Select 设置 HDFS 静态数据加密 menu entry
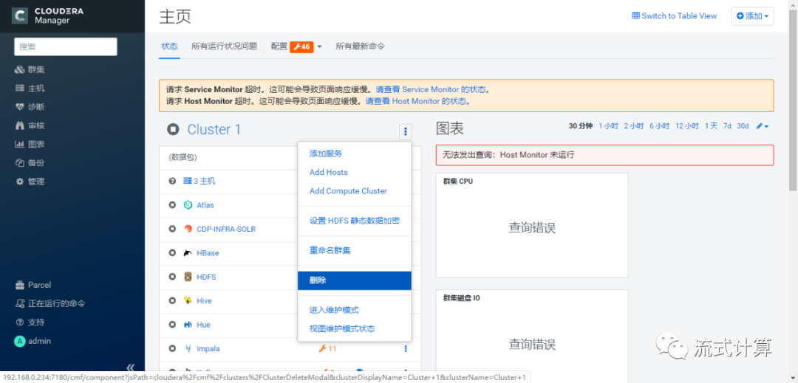The width and height of the screenshot is (798, 383). pos(354,221)
